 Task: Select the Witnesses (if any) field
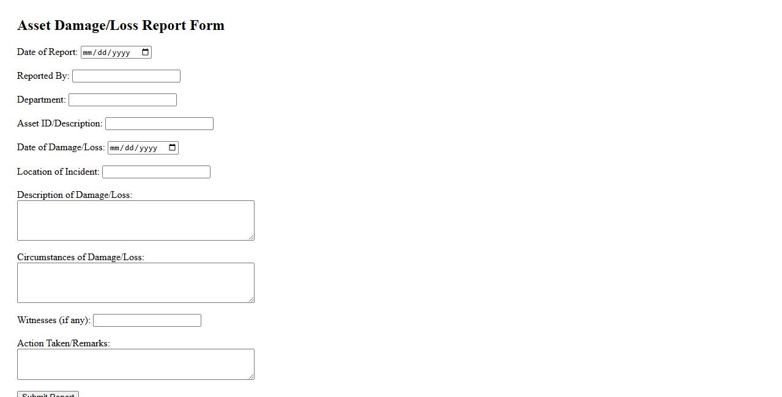click(147, 321)
